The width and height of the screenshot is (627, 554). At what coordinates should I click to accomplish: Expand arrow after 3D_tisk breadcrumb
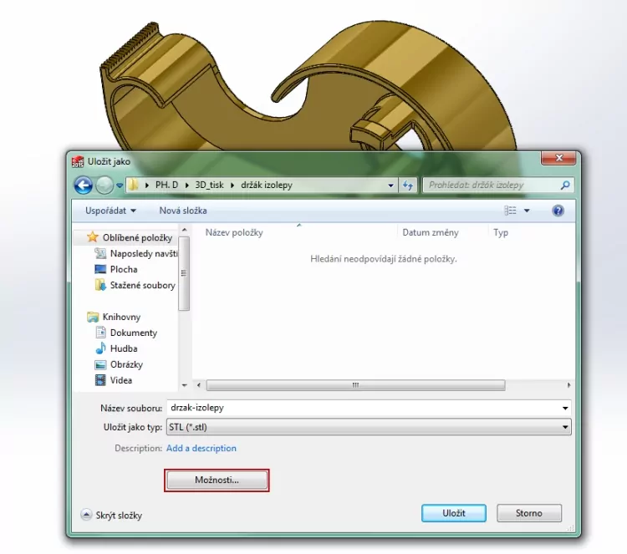click(x=232, y=185)
